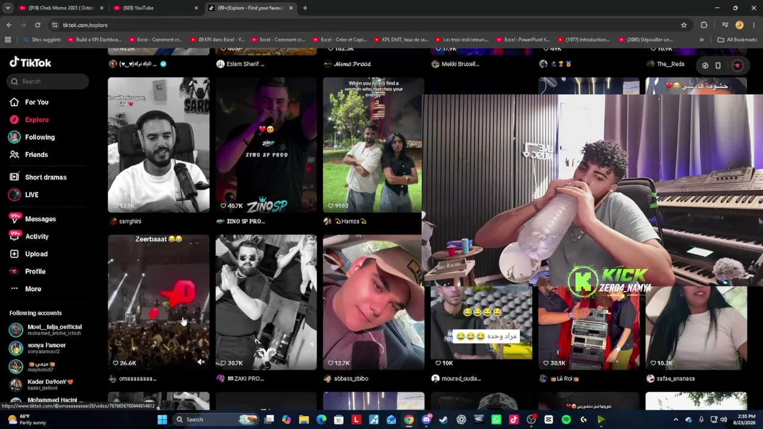Click the TikTok logo

click(30, 63)
